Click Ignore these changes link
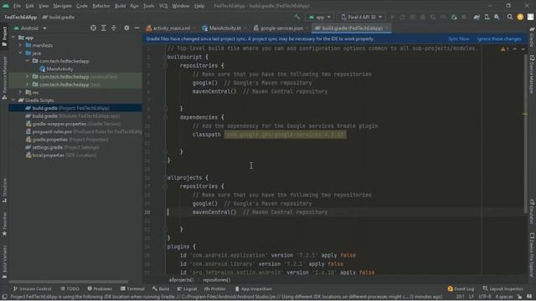Image resolution: width=536 pixels, height=301 pixels. [499, 39]
